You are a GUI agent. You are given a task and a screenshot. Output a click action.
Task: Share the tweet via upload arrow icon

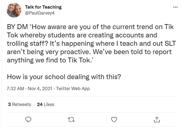(157, 119)
